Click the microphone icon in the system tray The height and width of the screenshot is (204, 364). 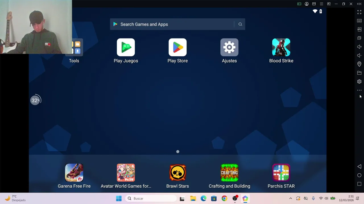point(313,199)
